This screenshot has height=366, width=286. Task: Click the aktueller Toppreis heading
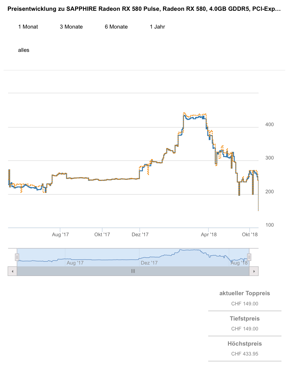pyautogui.click(x=245, y=293)
